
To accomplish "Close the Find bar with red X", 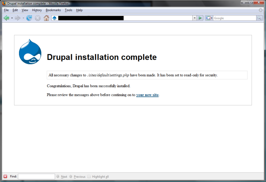I will [5, 176].
